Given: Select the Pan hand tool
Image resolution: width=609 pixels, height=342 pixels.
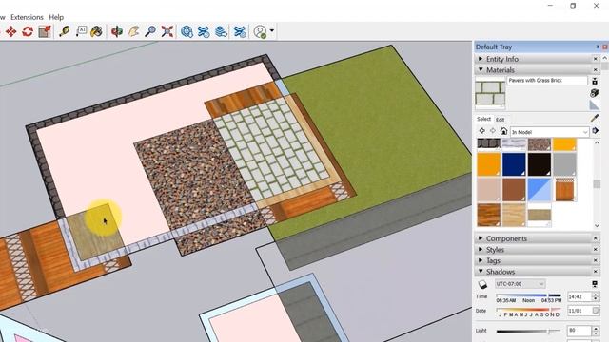Looking at the screenshot, I should point(133,31).
